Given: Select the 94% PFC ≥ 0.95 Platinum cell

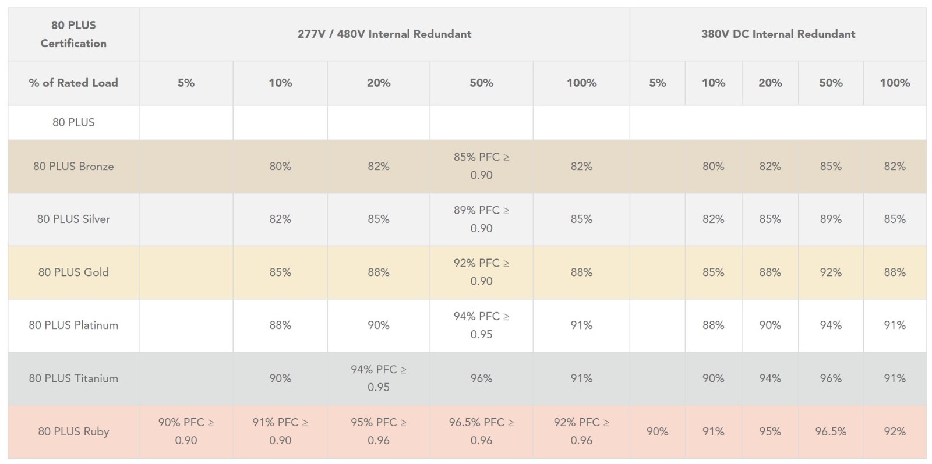Looking at the screenshot, I should point(481,325).
